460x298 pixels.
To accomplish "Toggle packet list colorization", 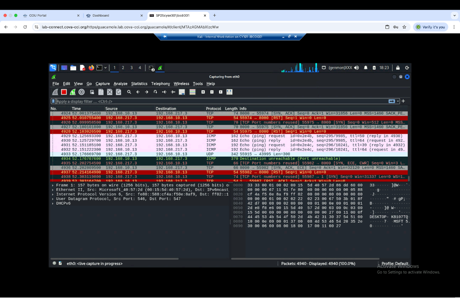I will coord(192,92).
